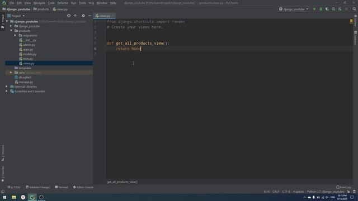The width and height of the screenshot is (358, 201).
Task: Open the Database side panel
Action: (356, 38)
